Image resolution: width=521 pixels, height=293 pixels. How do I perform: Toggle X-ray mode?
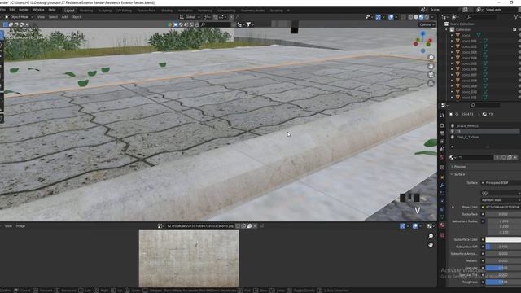[x=404, y=17]
